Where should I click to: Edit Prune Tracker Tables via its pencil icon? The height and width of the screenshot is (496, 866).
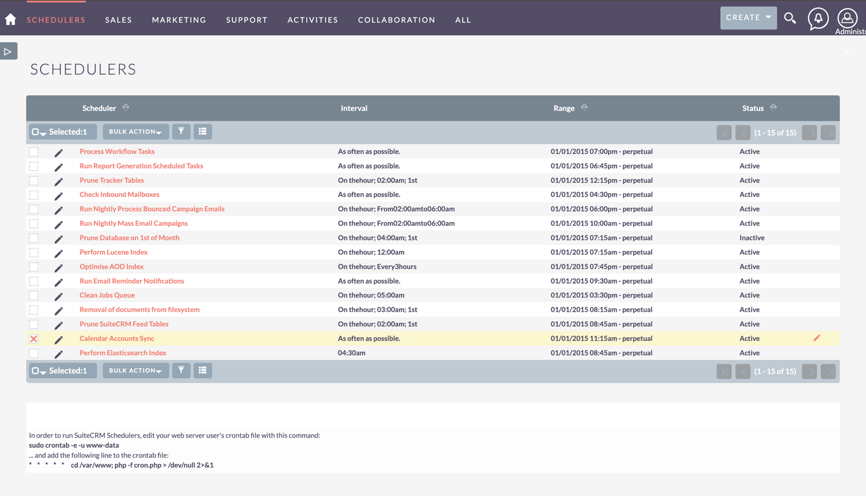(x=58, y=181)
